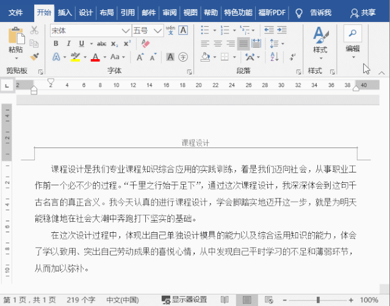Clear all formatting eraser icon
The width and height of the screenshot is (390, 306).
tap(145, 44)
